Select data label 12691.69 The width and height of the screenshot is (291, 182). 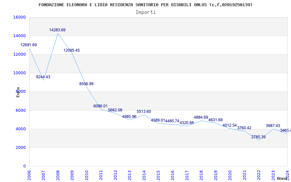click(29, 45)
